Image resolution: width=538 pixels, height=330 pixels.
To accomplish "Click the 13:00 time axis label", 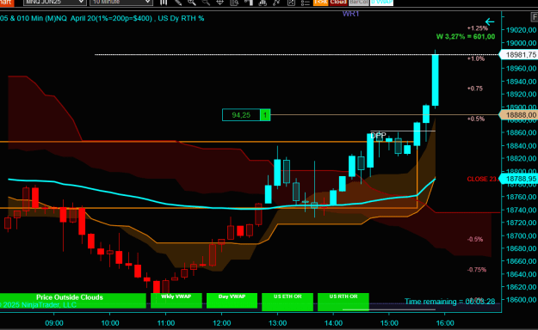I will coord(277,323).
